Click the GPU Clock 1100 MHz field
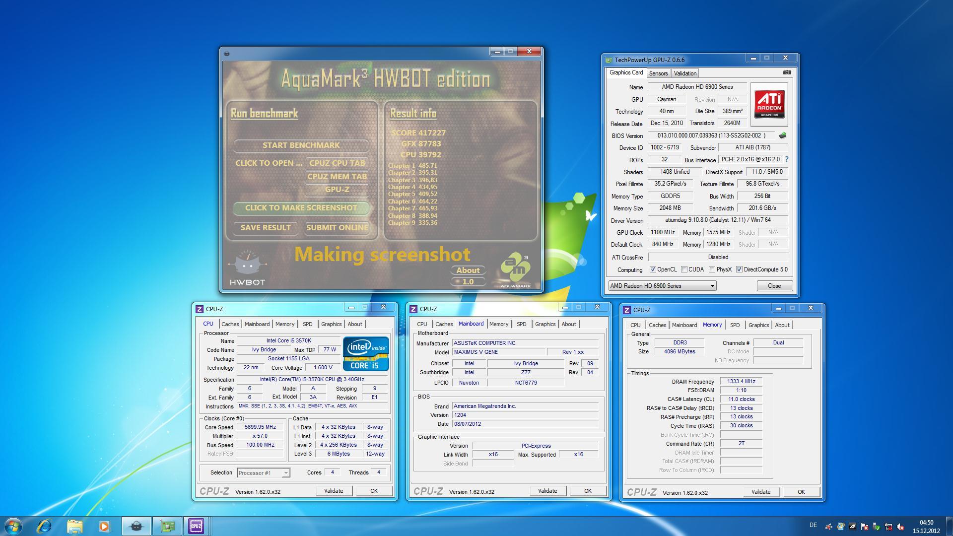This screenshot has height=536, width=953. [x=663, y=232]
